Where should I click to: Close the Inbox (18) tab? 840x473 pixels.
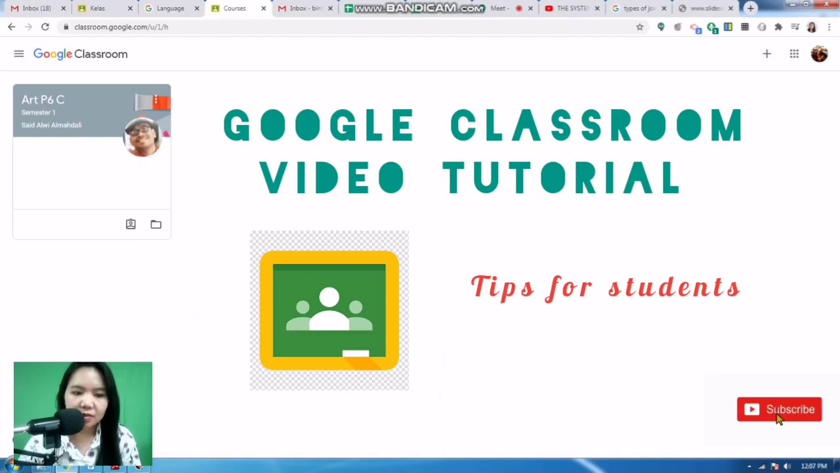tap(63, 9)
